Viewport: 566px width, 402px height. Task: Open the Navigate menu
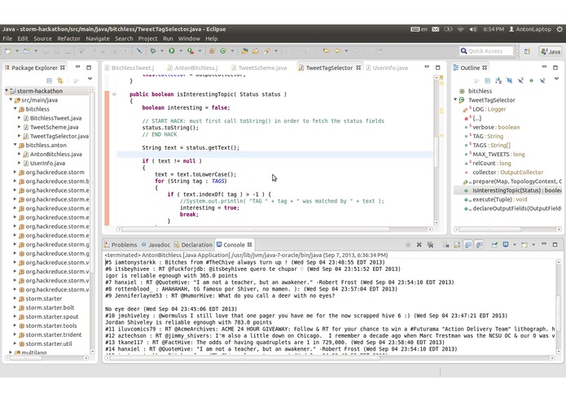98,38
